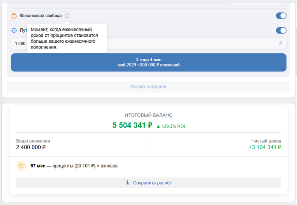Click the 5 504 341 ₽ total balance
297x205 pixels.
(x=132, y=126)
